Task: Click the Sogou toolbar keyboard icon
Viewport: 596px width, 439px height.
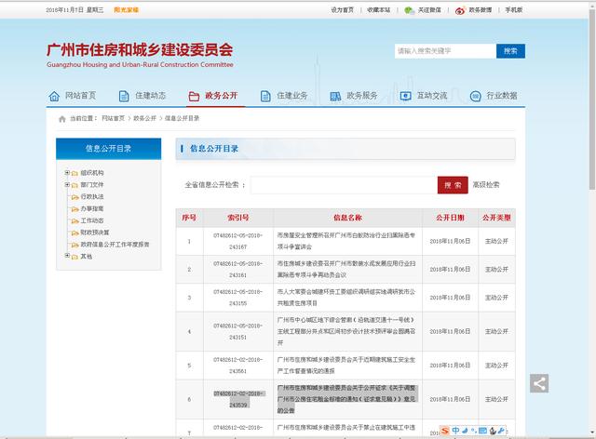Action: [482, 431]
